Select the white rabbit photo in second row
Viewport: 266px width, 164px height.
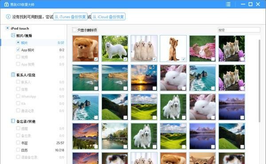tap(173, 78)
